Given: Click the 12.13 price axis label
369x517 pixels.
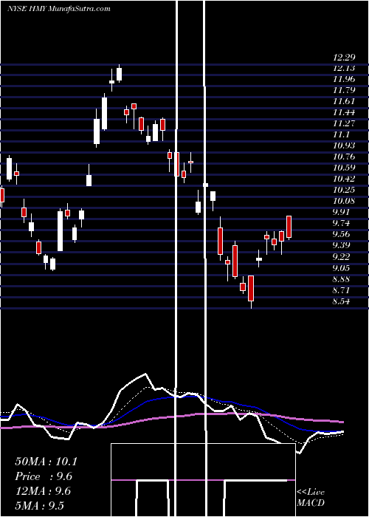Looking at the screenshot, I should [344, 69].
